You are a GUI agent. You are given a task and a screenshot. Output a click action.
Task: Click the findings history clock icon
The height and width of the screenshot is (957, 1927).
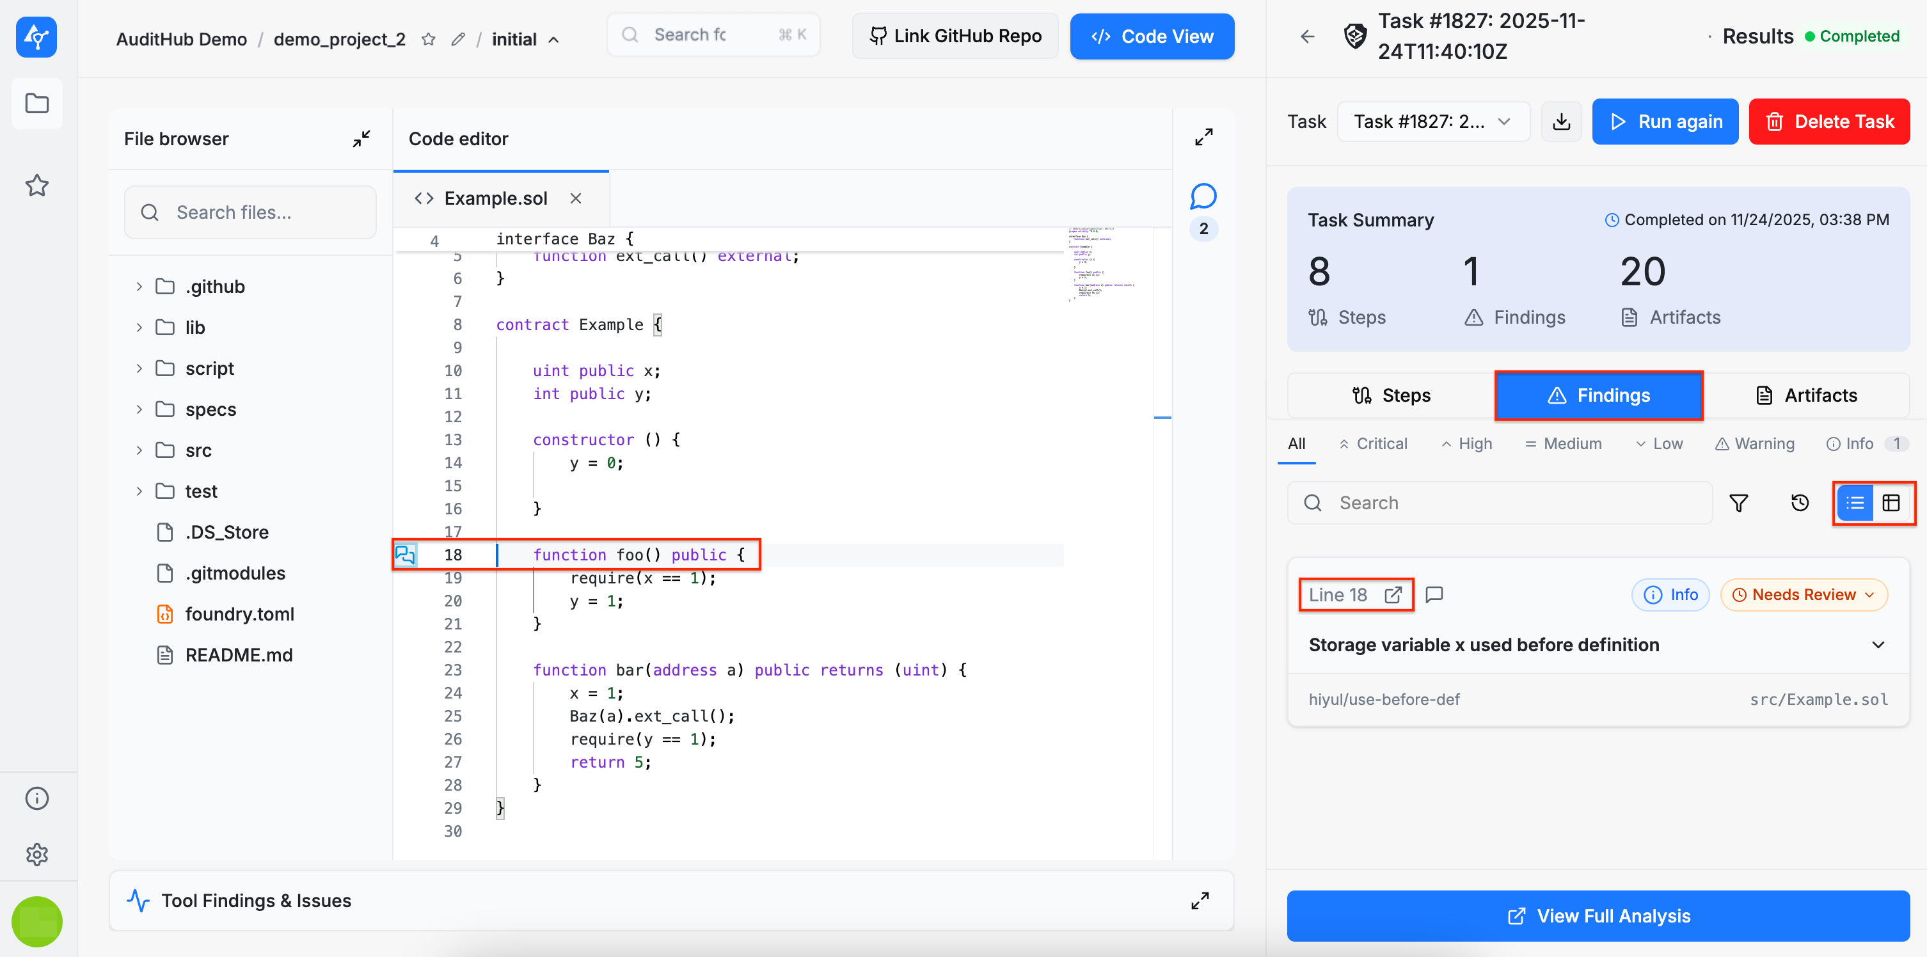point(1799,503)
